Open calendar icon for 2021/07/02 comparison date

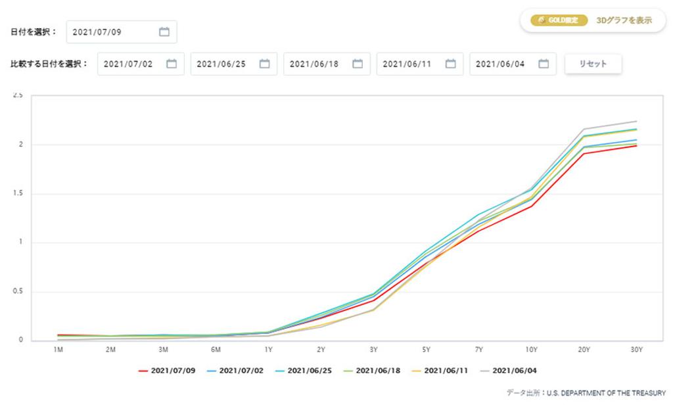(x=172, y=64)
